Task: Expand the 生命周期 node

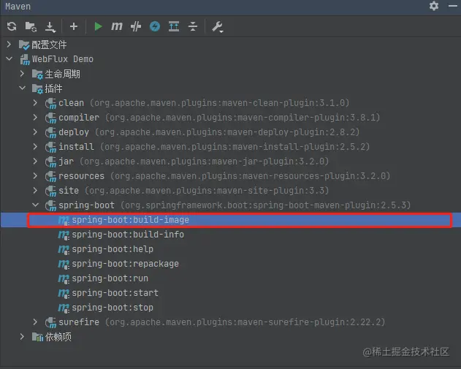Action: tap(22, 74)
